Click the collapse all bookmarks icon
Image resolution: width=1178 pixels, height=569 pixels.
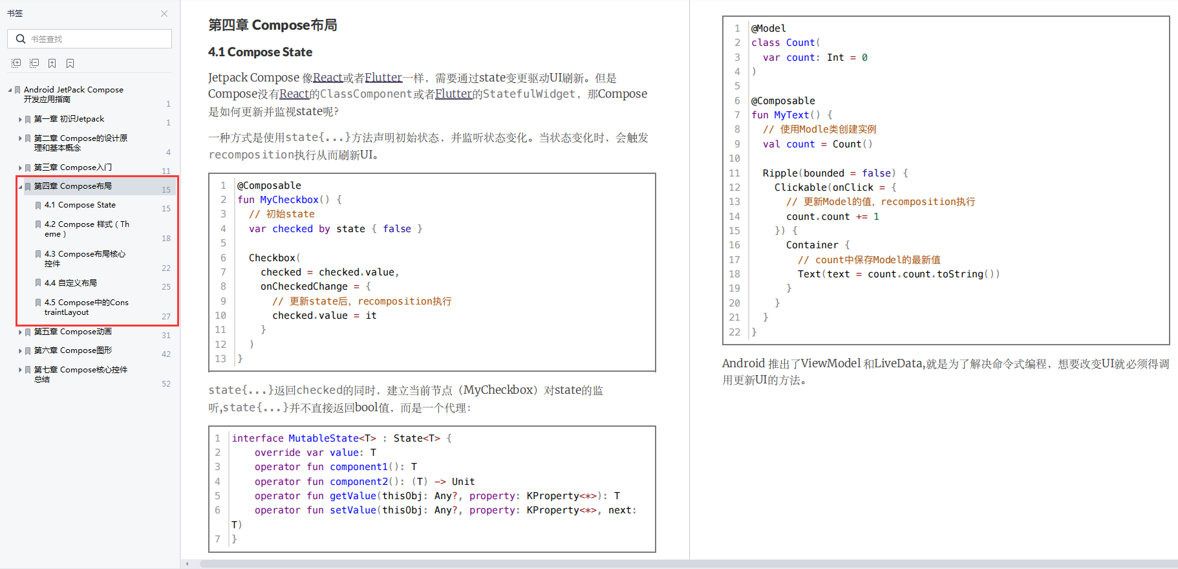34,63
